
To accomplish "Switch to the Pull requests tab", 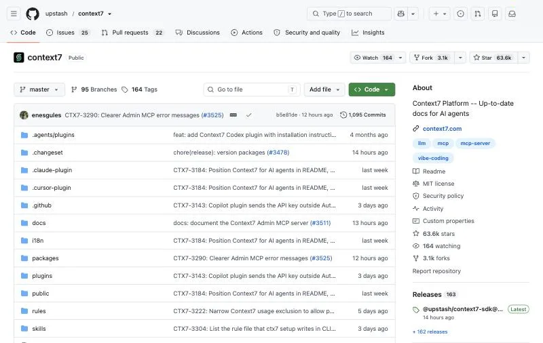I will pos(132,33).
